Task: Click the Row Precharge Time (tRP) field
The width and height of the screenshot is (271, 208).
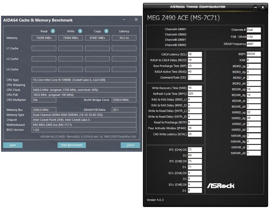Action: (195, 66)
